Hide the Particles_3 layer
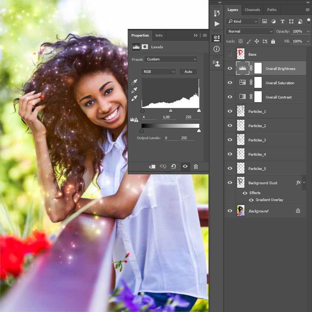This screenshot has height=312, width=312. click(x=230, y=140)
